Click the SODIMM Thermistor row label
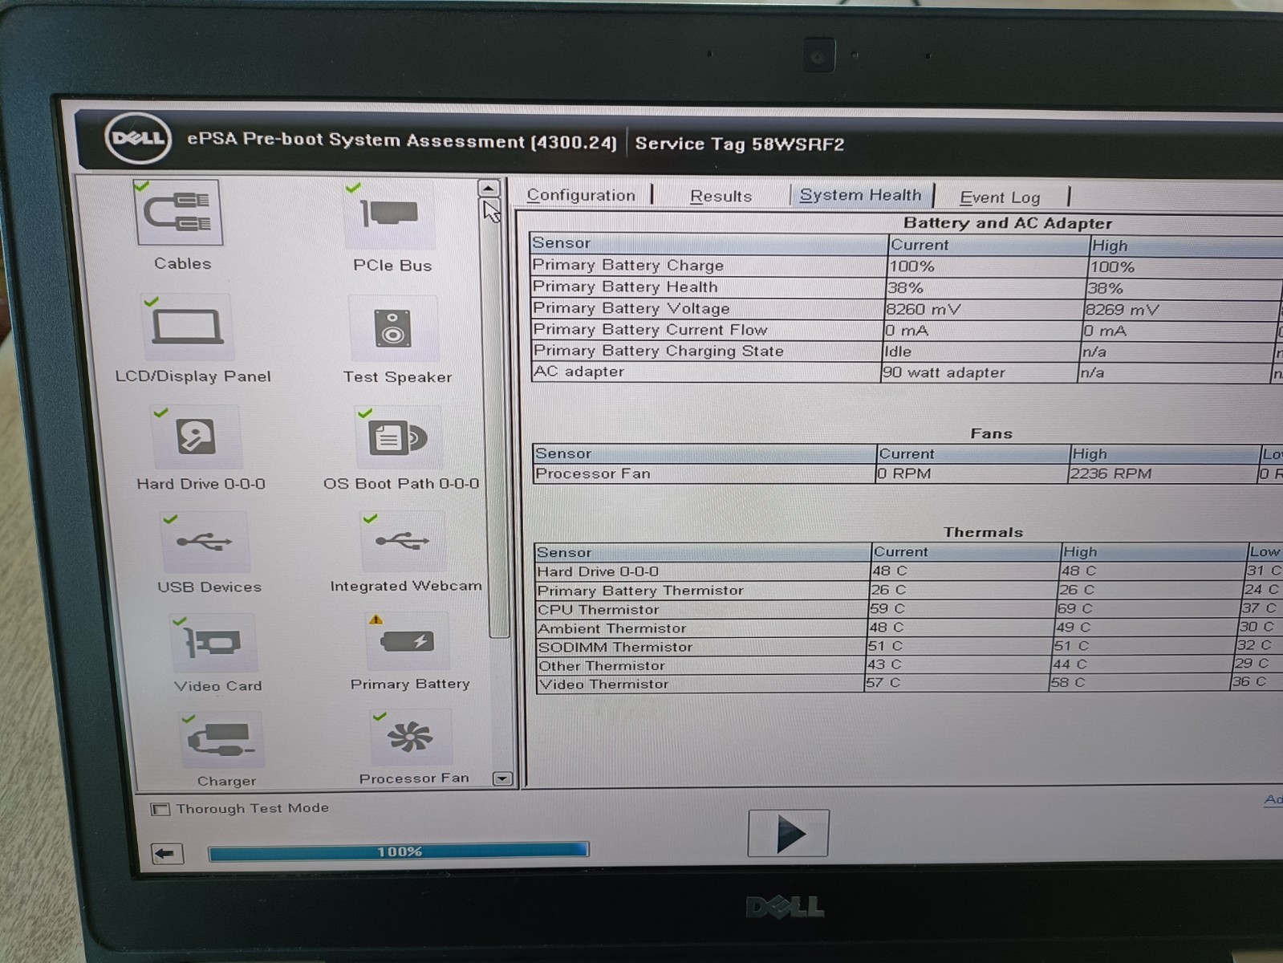This screenshot has width=1283, height=963. point(615,647)
